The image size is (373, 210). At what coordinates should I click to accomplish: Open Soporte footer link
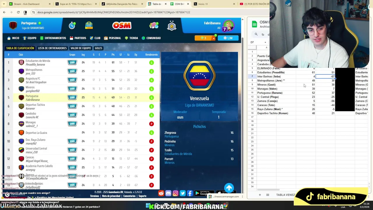(142, 196)
